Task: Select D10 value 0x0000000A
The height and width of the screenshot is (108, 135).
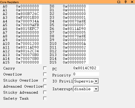Action: 76,44
